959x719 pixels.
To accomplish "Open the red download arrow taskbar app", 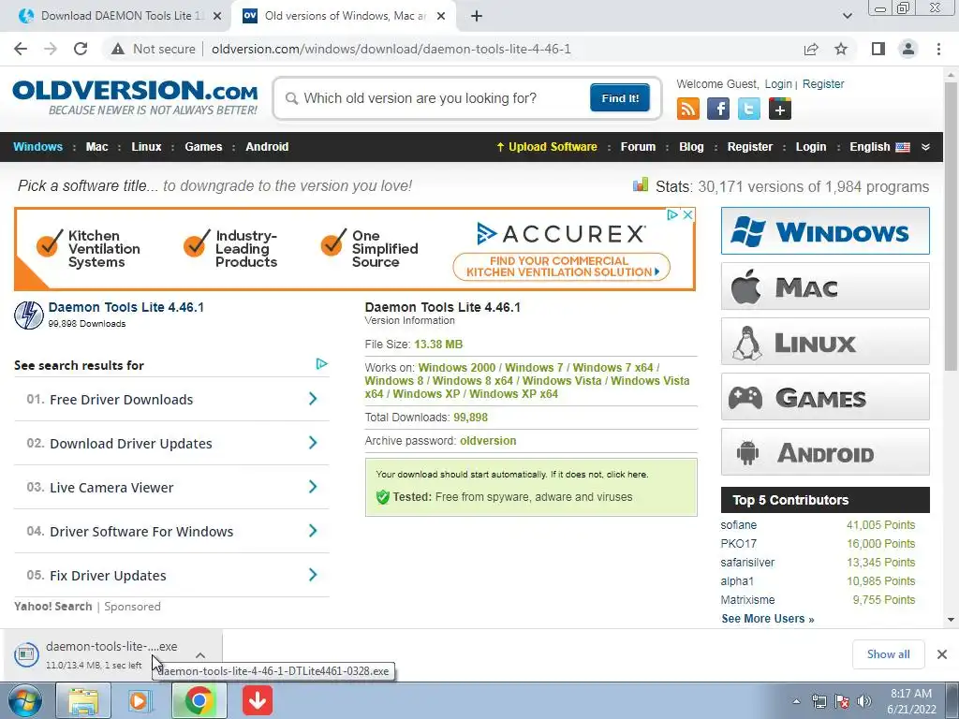I will 258,700.
